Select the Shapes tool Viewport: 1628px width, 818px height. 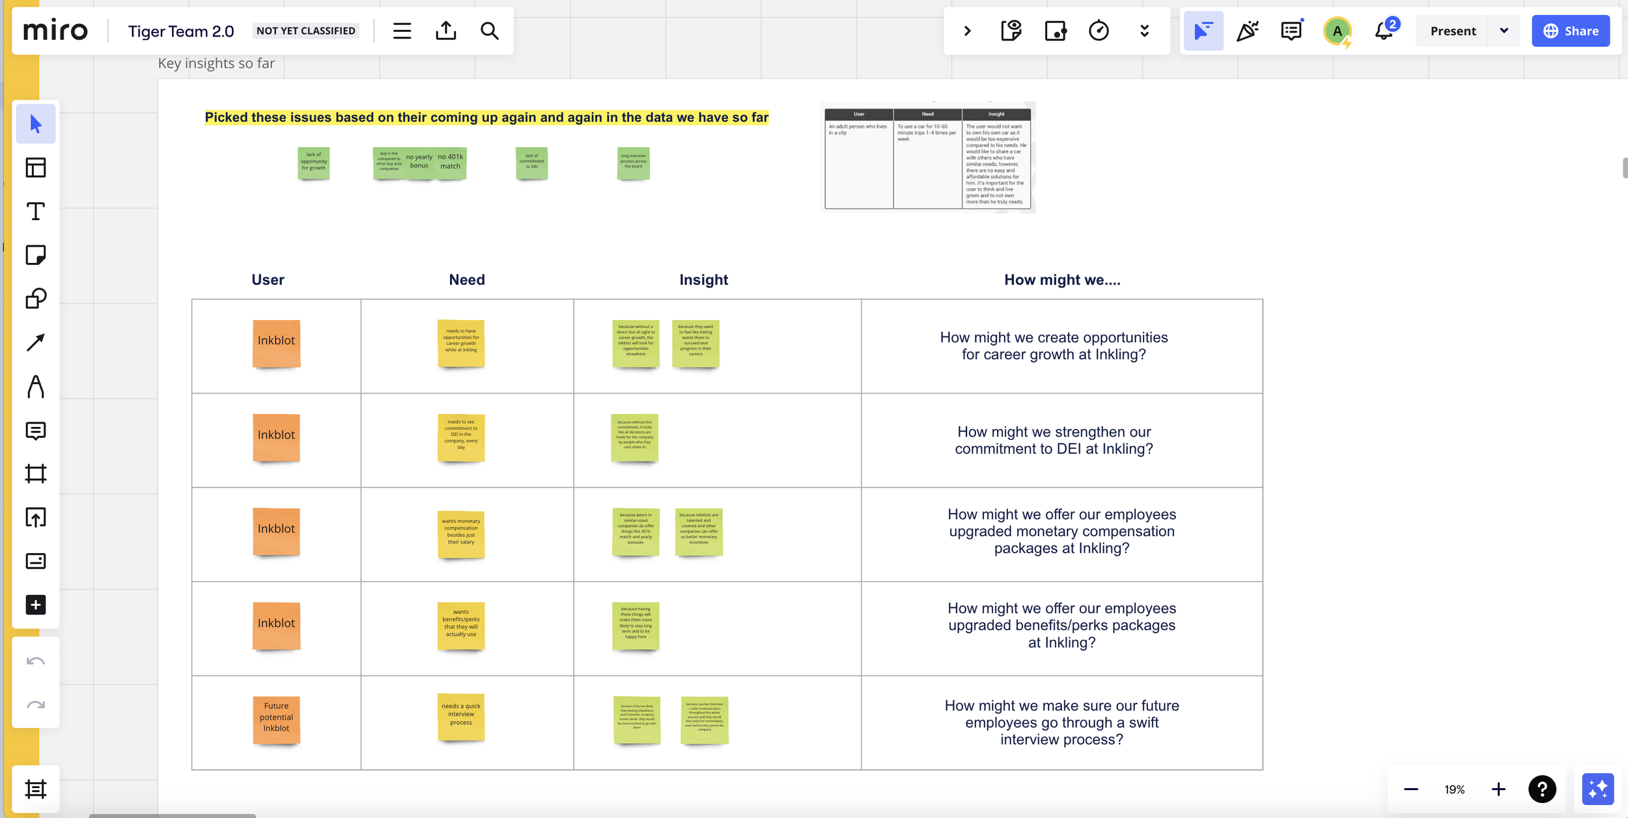(x=36, y=299)
